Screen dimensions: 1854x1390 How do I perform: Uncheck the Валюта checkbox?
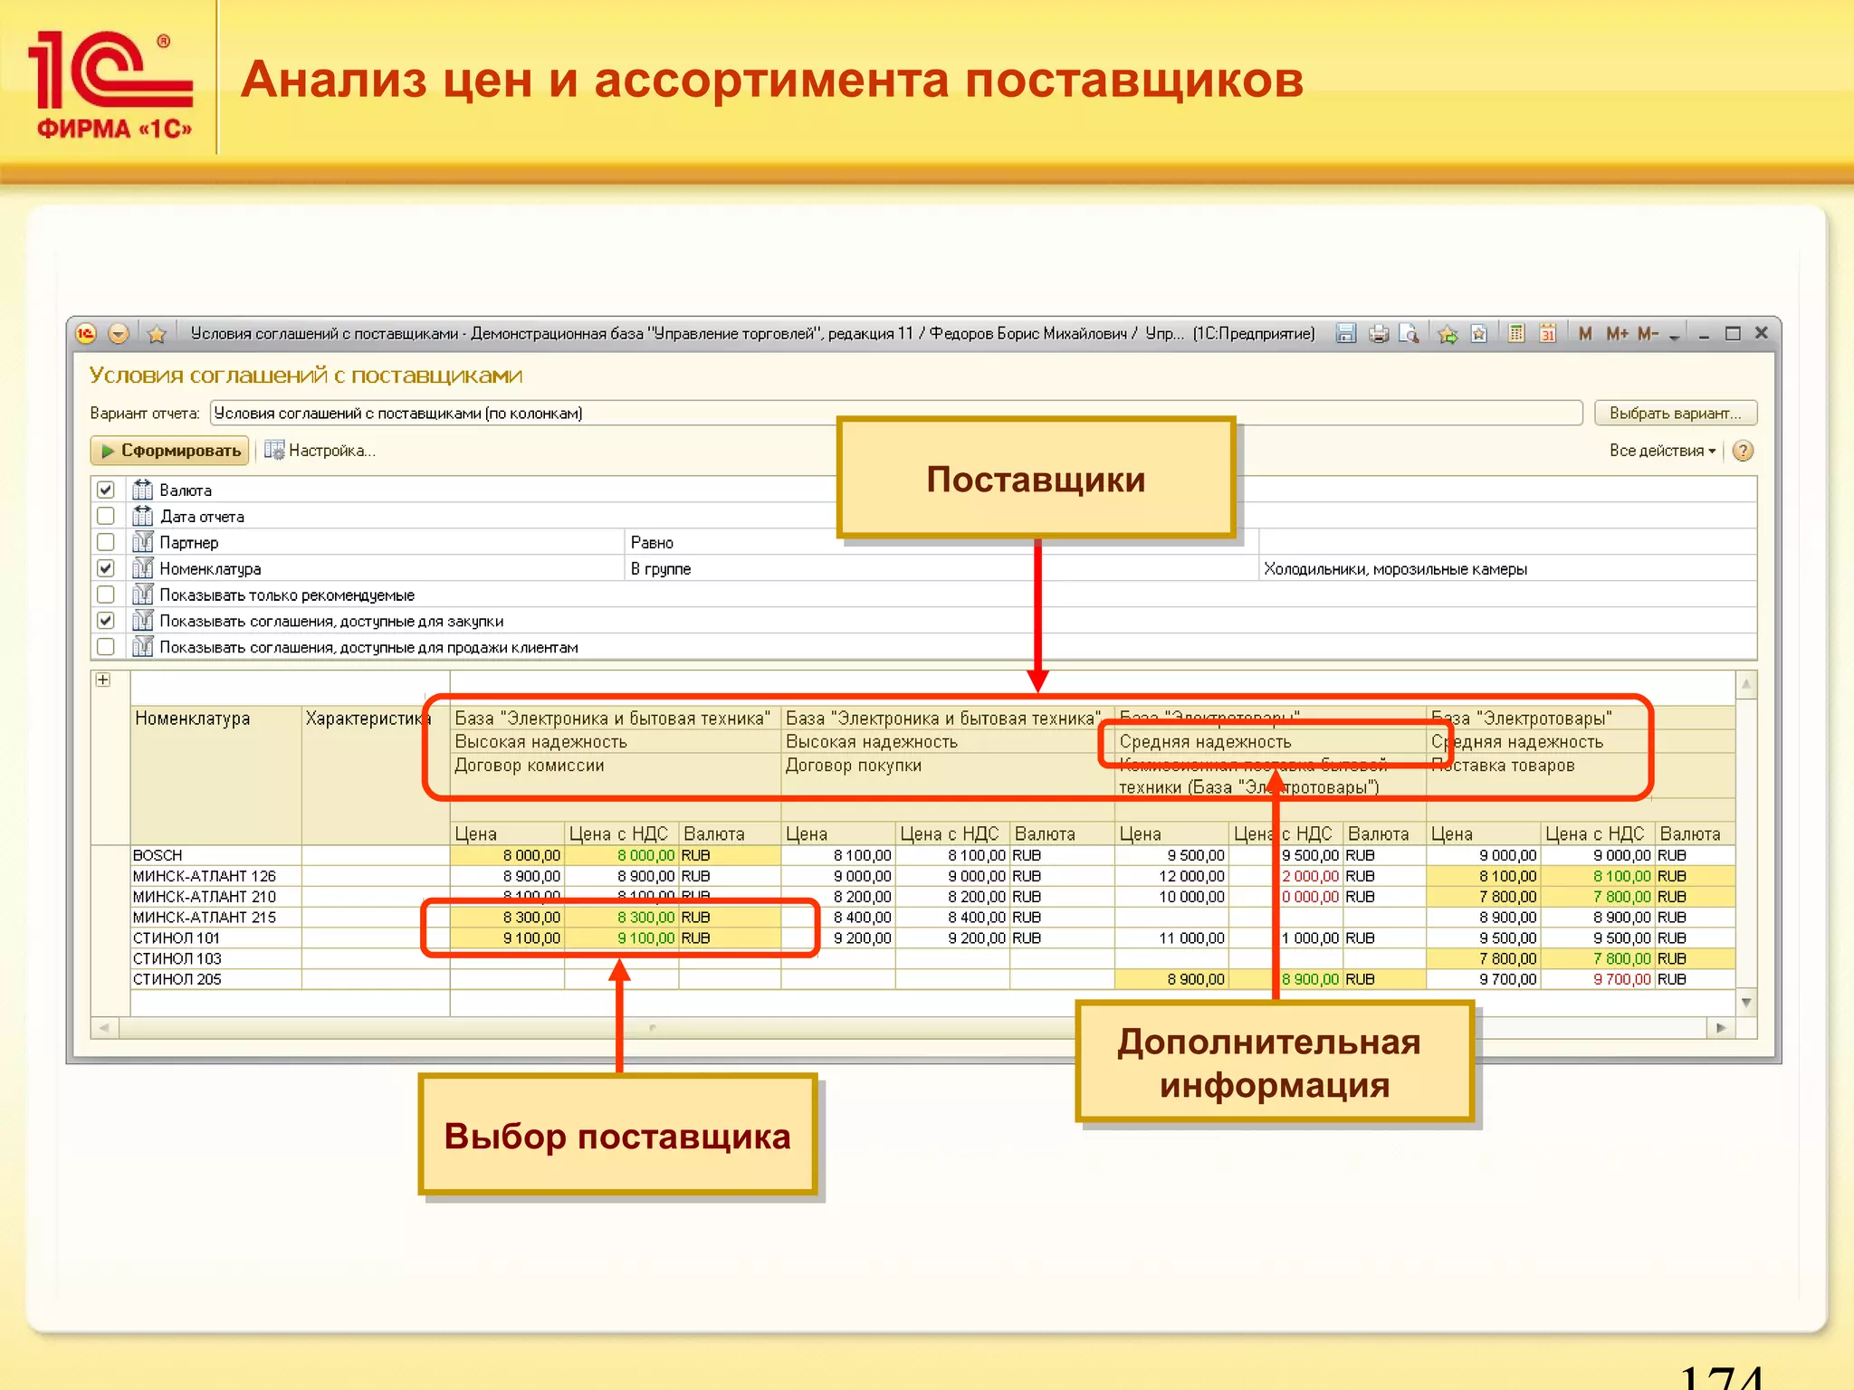pos(106,490)
